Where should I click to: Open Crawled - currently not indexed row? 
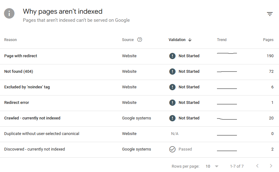(x=32, y=118)
